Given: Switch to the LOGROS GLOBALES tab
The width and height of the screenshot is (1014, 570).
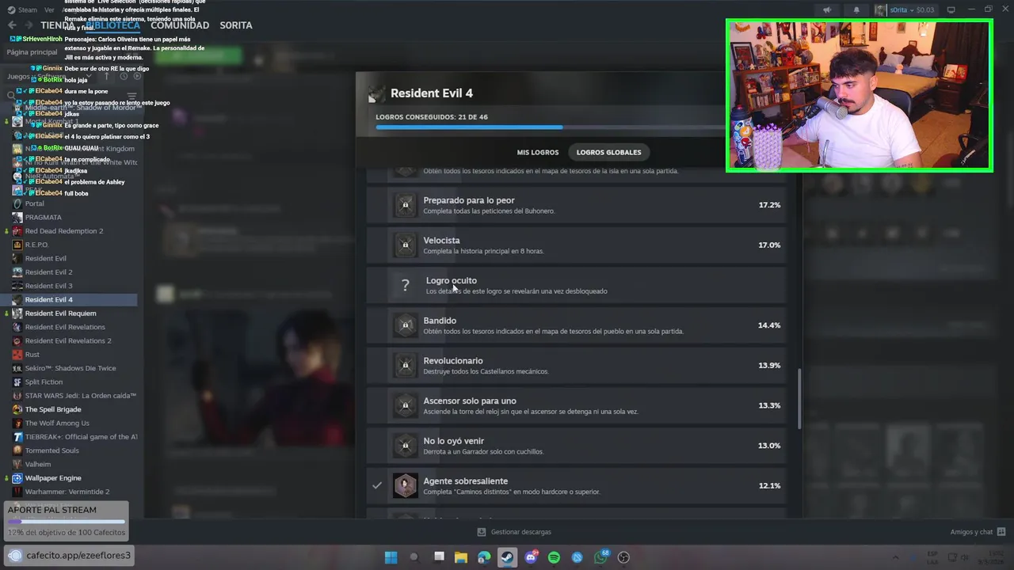Looking at the screenshot, I should [x=609, y=152].
